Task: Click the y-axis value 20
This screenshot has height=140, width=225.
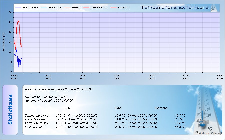Action: click(x=10, y=32)
